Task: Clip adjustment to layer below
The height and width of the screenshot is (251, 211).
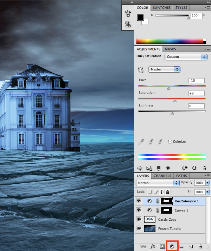Action: [x=159, y=168]
